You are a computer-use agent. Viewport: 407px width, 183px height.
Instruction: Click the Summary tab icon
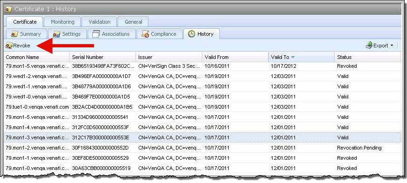click(x=14, y=34)
